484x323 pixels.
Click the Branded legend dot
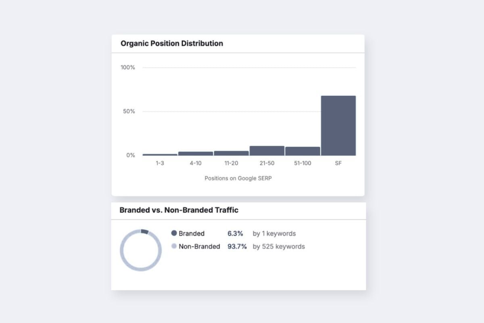pos(174,233)
